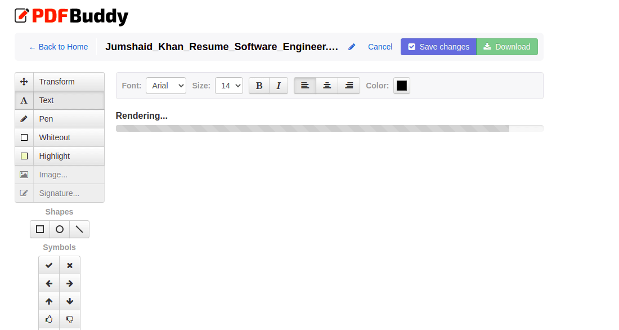This screenshot has height=330, width=619.
Task: Pick the rectangle shape
Action: coord(40,229)
